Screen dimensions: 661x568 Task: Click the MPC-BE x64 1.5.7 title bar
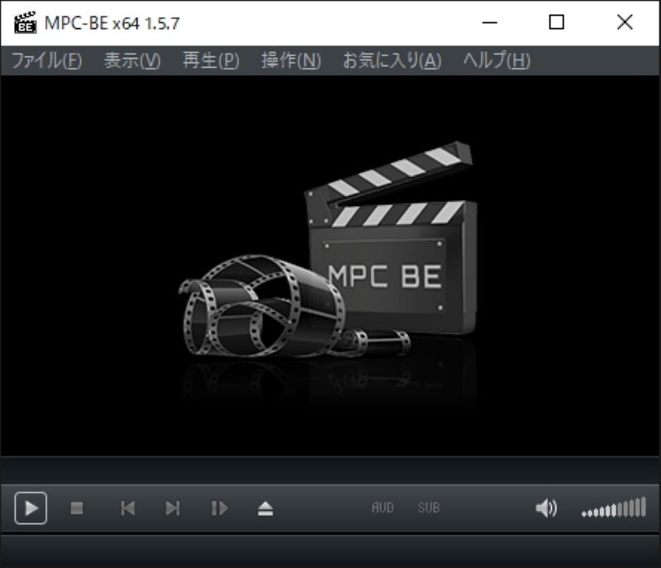pyautogui.click(x=248, y=21)
